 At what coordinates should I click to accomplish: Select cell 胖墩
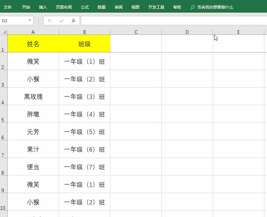(33, 114)
